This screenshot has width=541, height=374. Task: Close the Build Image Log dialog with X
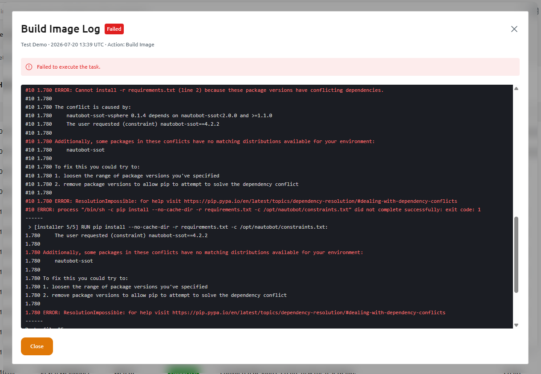(514, 29)
